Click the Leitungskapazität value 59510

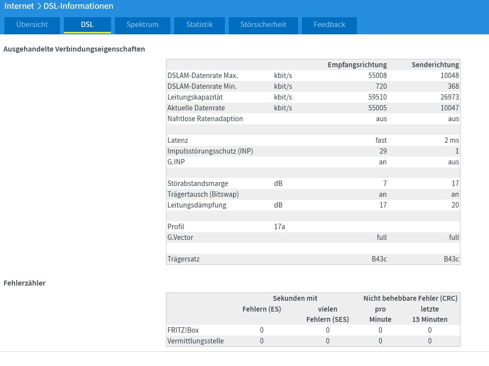tap(378, 97)
